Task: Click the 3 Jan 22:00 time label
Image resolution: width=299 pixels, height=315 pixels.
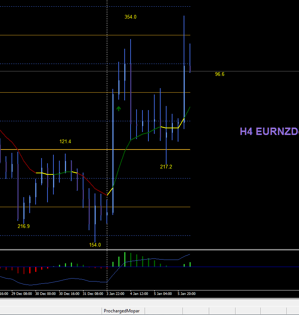Action: point(115,294)
